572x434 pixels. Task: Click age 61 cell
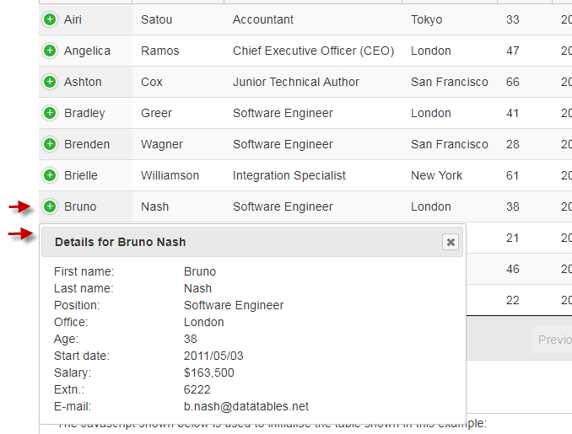click(x=525, y=175)
